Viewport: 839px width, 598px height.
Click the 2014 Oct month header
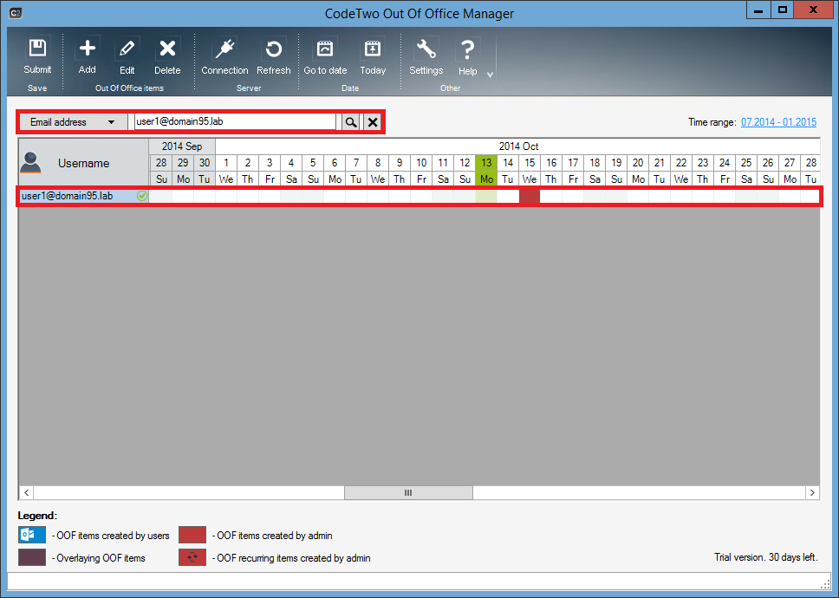coord(518,146)
